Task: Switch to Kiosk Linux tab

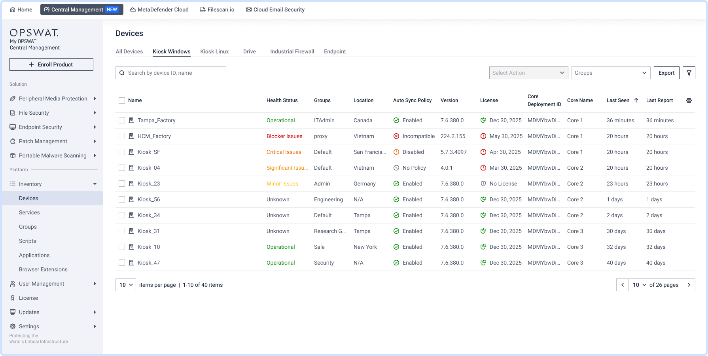Action: pyautogui.click(x=214, y=51)
